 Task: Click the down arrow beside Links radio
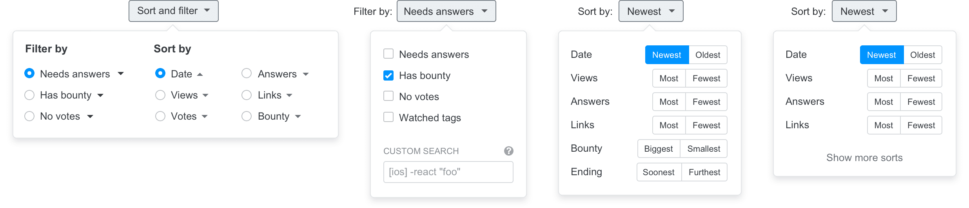click(289, 95)
